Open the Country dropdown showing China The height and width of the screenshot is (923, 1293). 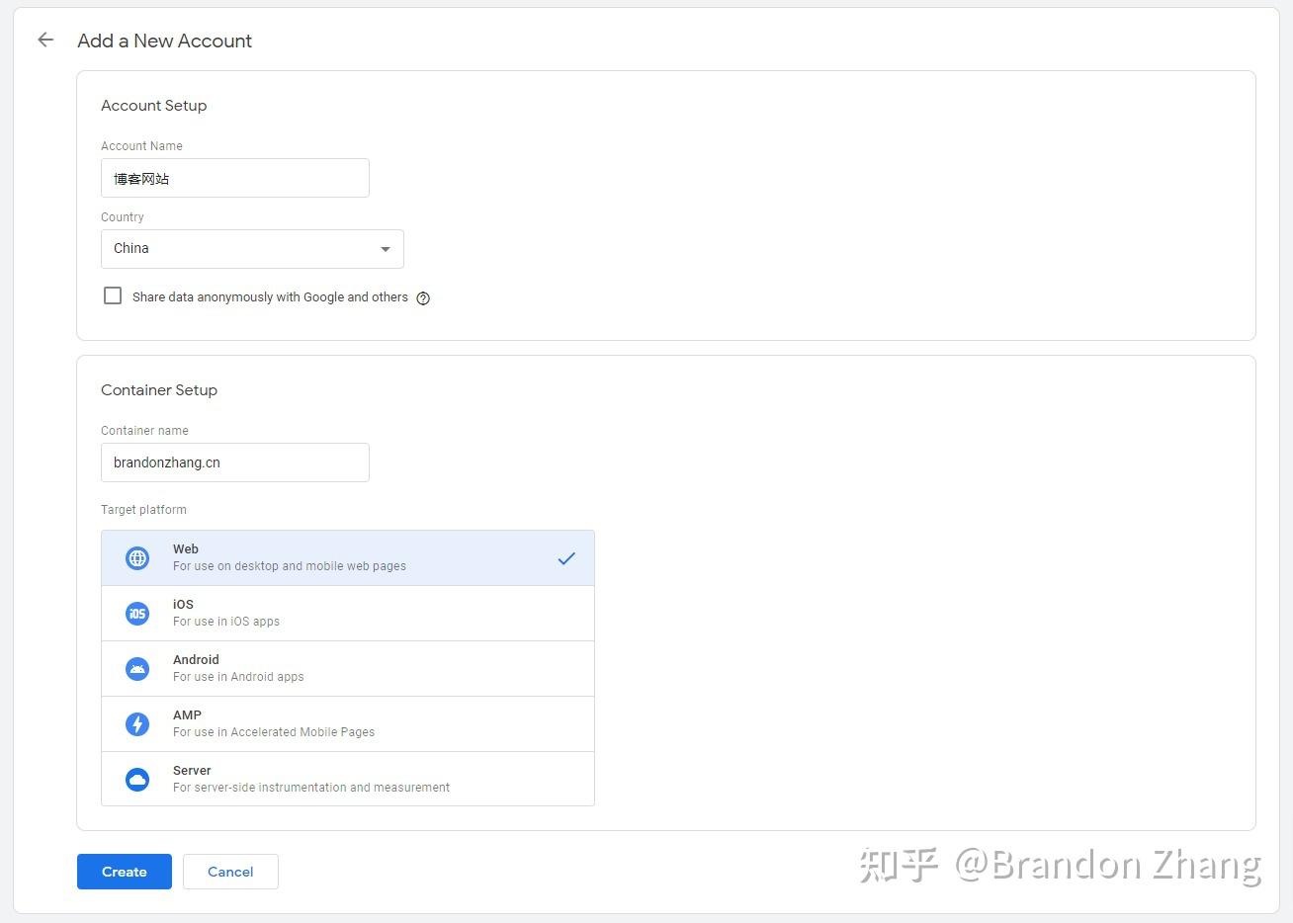(x=252, y=249)
